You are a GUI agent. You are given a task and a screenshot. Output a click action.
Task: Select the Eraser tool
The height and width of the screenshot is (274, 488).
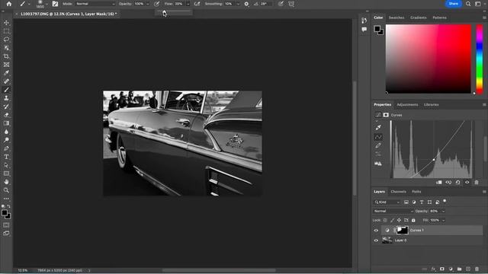coord(6,115)
